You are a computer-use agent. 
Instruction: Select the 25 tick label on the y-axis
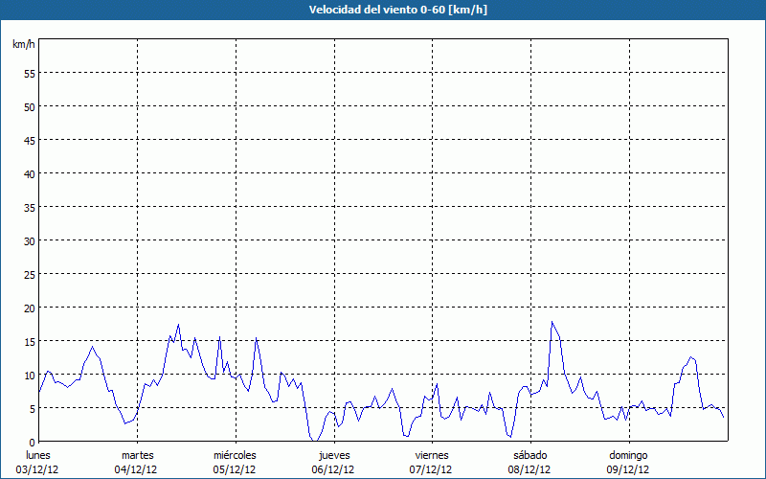point(29,274)
